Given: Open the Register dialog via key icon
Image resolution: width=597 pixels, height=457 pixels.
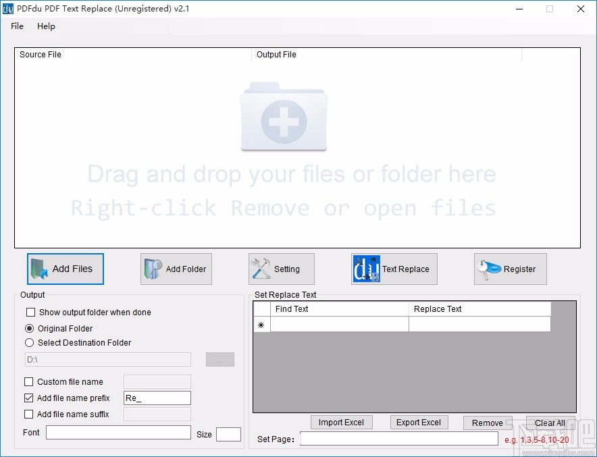Looking at the screenshot, I should (x=488, y=269).
